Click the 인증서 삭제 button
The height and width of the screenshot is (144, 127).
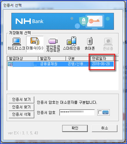[x=22, y=114]
